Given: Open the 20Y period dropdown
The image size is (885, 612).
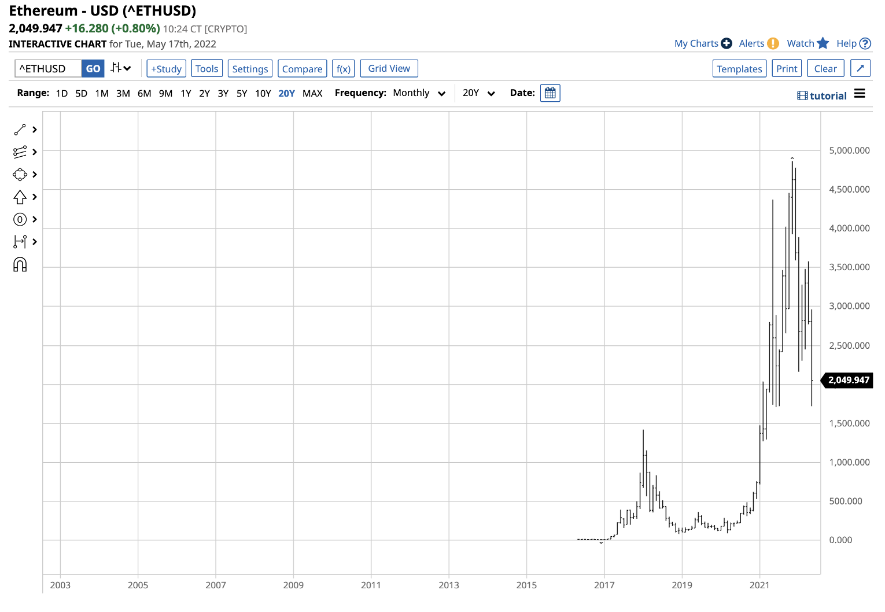Looking at the screenshot, I should coord(479,93).
